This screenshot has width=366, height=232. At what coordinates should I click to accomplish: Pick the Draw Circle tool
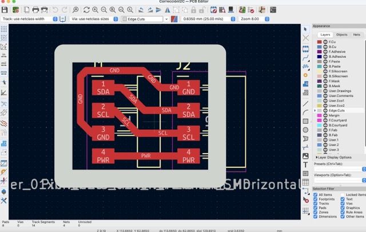pyautogui.click(x=305, y=130)
